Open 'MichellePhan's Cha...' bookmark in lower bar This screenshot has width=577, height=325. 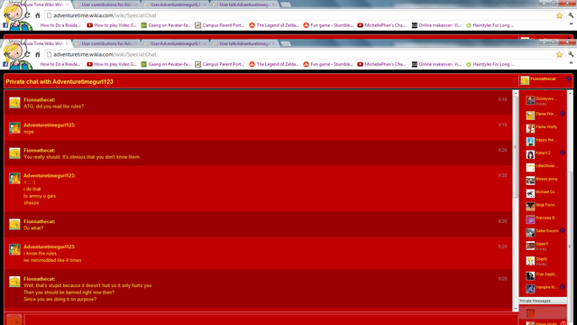pyautogui.click(x=381, y=64)
